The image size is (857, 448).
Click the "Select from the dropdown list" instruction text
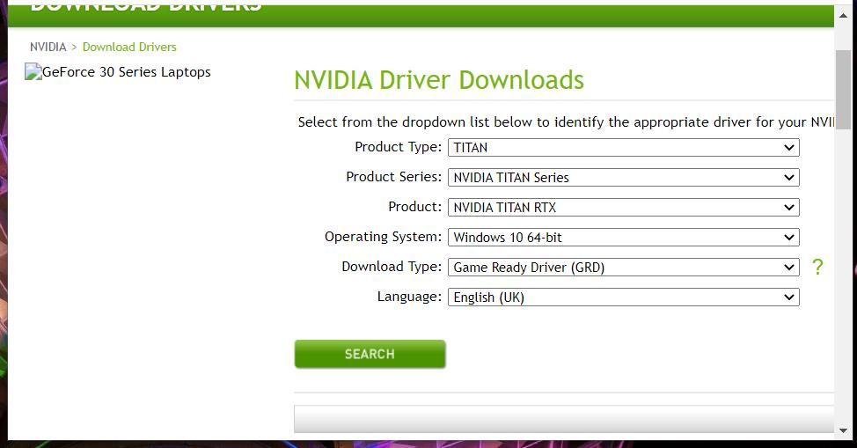click(x=566, y=122)
